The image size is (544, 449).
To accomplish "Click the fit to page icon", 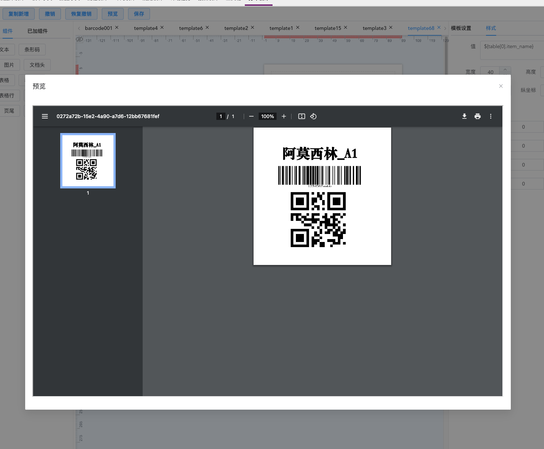I will click(302, 116).
